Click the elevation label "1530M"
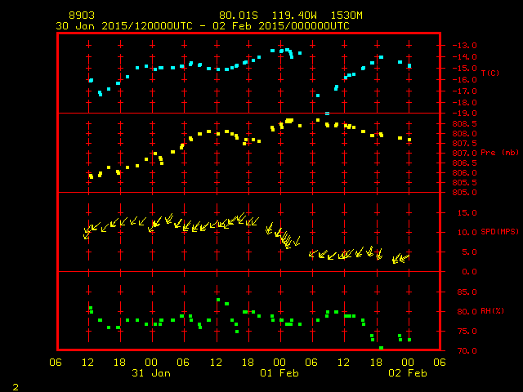 (346, 16)
